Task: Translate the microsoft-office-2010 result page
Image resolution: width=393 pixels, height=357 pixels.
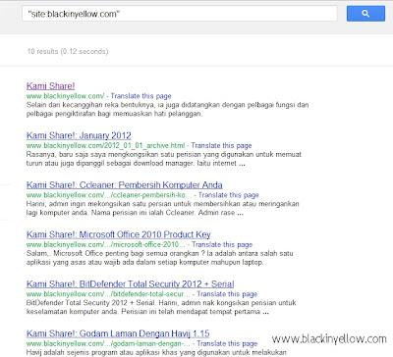Action: [x=222, y=244]
